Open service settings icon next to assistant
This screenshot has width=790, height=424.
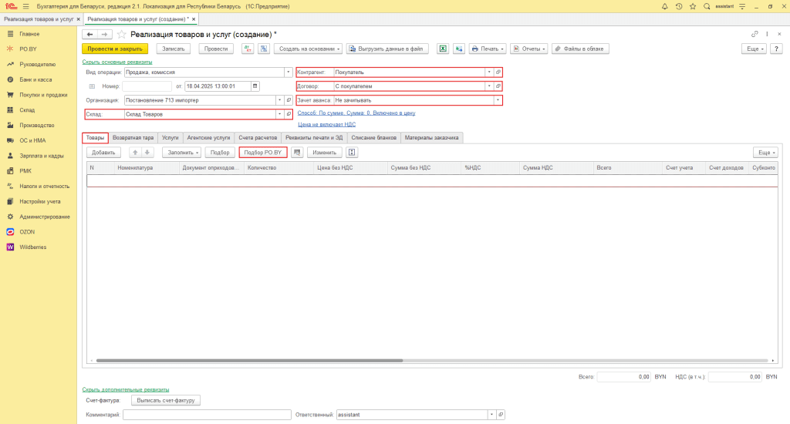point(742,6)
